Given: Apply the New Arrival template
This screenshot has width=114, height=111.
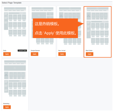Looking at the screenshot, I should (x=62, y=54).
